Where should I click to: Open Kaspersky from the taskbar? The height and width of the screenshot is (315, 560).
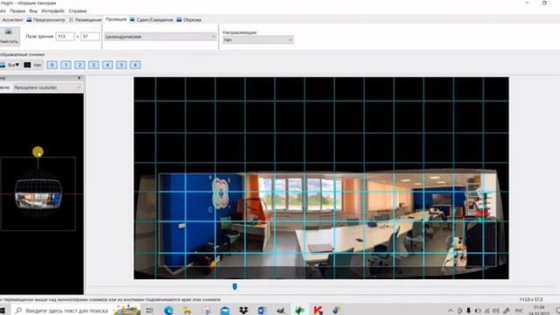[318, 311]
